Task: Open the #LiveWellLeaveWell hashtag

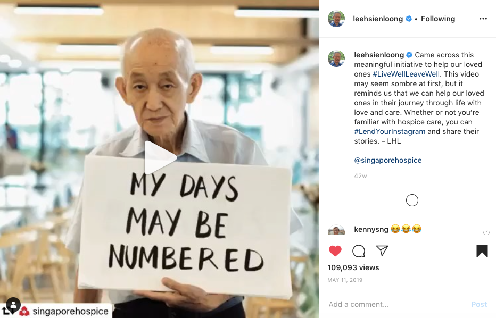Action: [x=406, y=74]
